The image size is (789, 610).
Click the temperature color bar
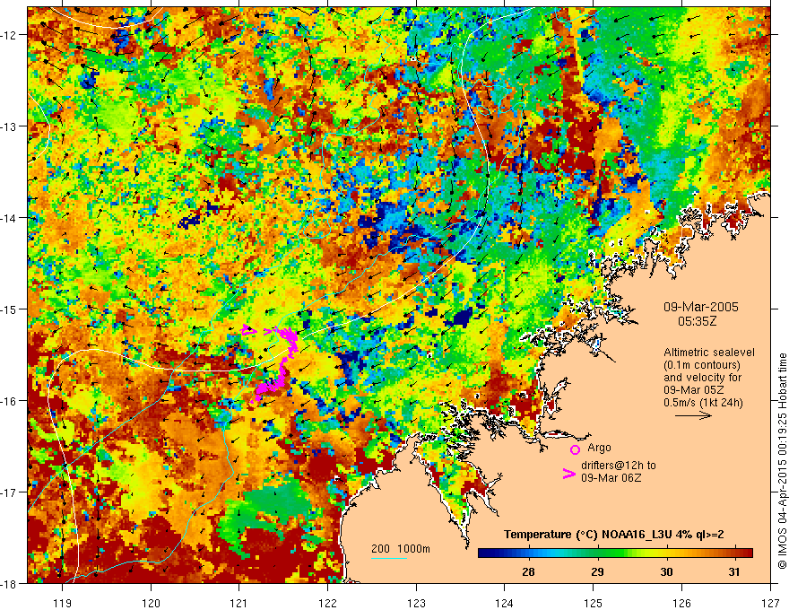(x=615, y=553)
